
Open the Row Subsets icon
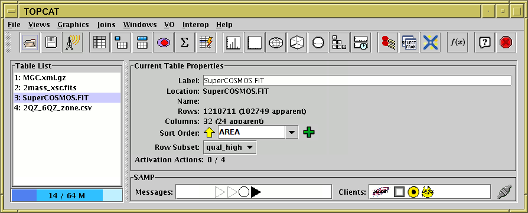click(x=164, y=42)
